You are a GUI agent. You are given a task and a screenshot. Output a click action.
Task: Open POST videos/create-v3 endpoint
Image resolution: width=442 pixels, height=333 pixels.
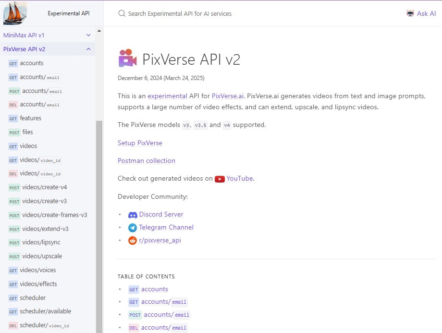[x=38, y=201]
